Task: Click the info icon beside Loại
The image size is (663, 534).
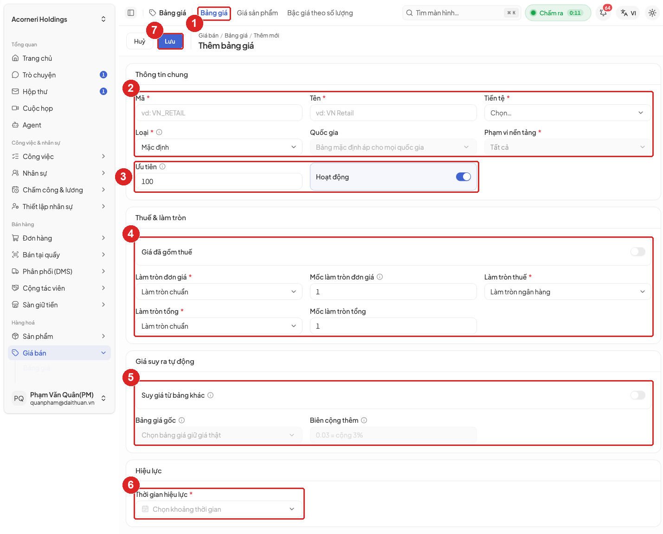Action: point(159,132)
